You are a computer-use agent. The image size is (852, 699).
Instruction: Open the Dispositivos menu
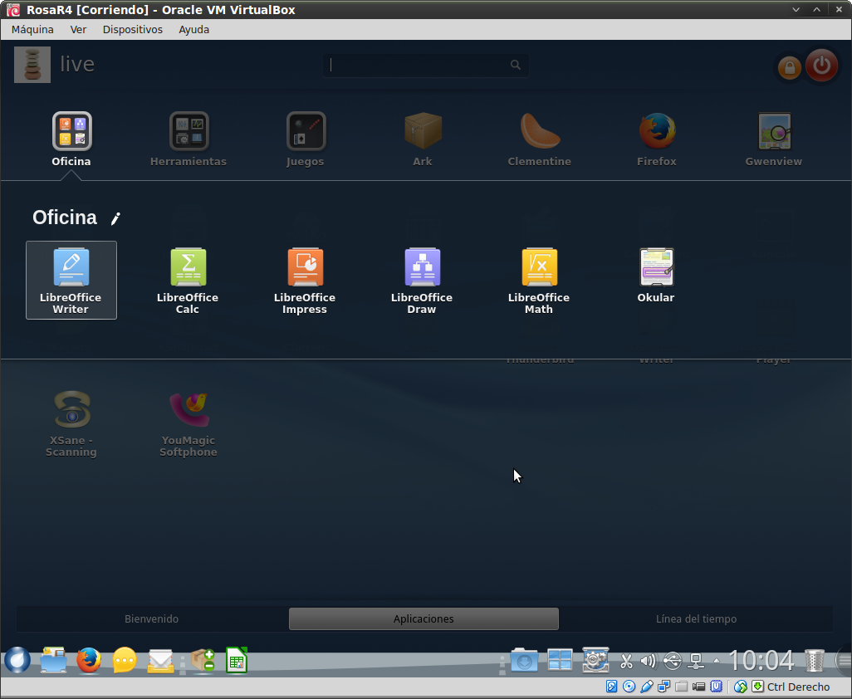pyautogui.click(x=132, y=29)
